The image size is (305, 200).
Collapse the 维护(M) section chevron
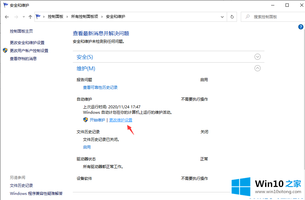257,68
